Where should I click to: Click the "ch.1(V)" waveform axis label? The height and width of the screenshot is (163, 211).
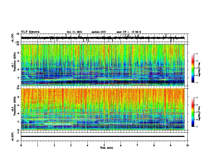(x=13, y=38)
